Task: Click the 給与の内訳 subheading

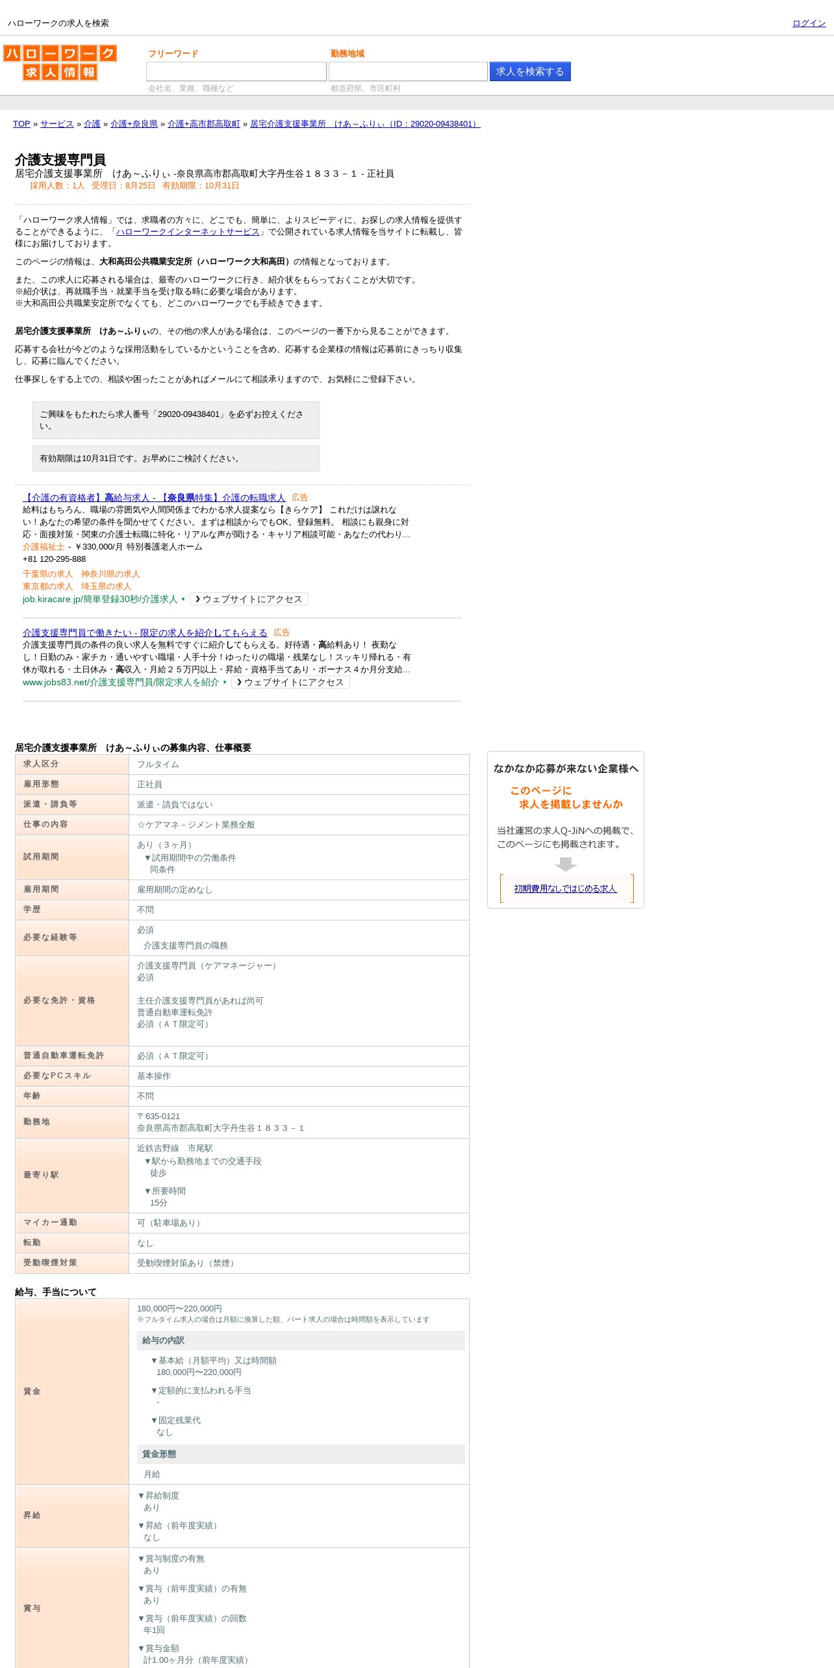Action: point(301,1341)
